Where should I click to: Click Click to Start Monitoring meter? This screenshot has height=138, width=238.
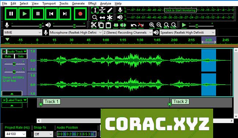[x=180, y=10]
